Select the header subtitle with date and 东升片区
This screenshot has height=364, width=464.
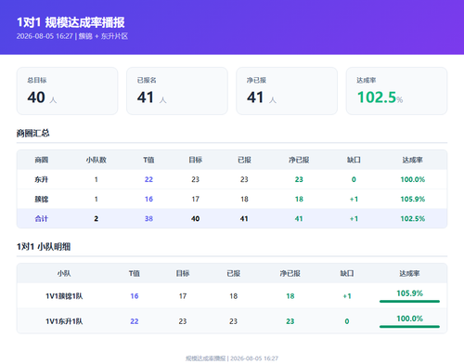pos(72,36)
